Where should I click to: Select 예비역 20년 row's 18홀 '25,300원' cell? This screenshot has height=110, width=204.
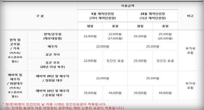tap(153, 78)
